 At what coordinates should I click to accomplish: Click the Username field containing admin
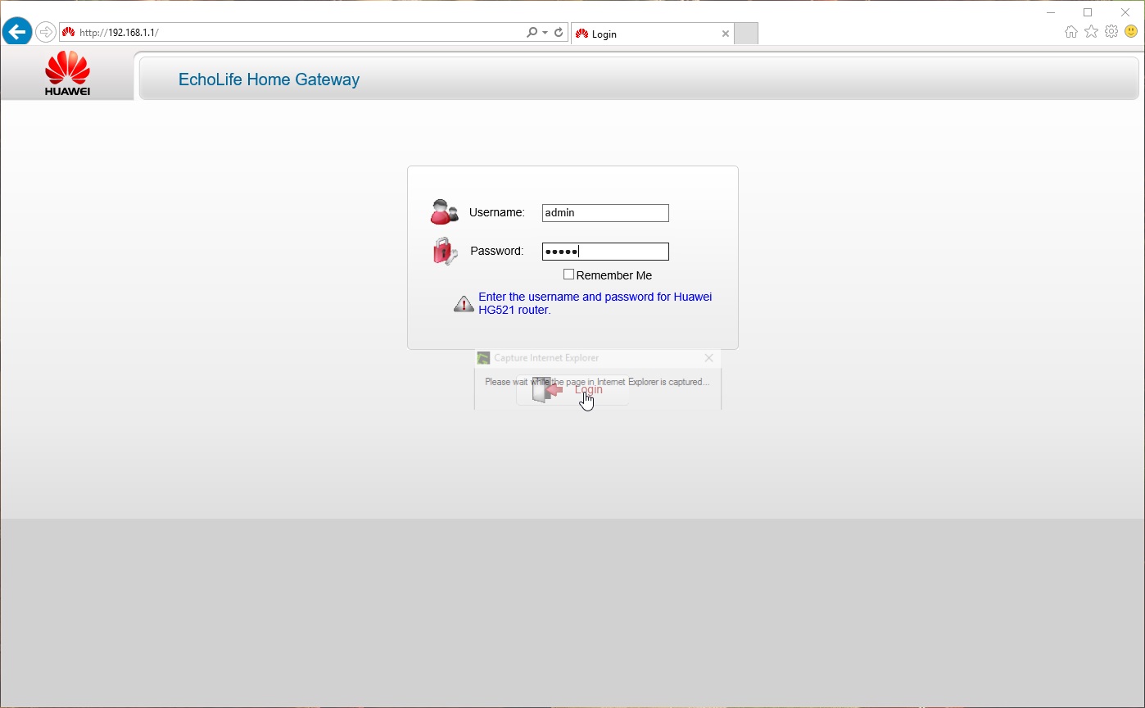click(605, 213)
